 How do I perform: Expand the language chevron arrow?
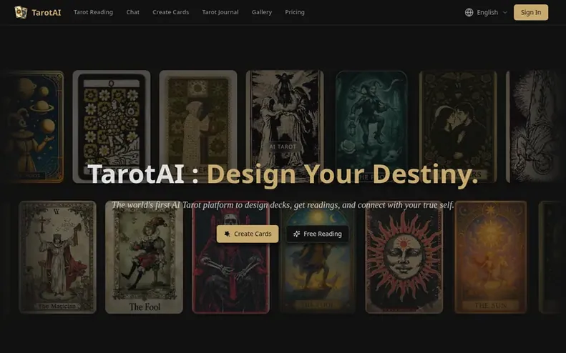pos(505,12)
